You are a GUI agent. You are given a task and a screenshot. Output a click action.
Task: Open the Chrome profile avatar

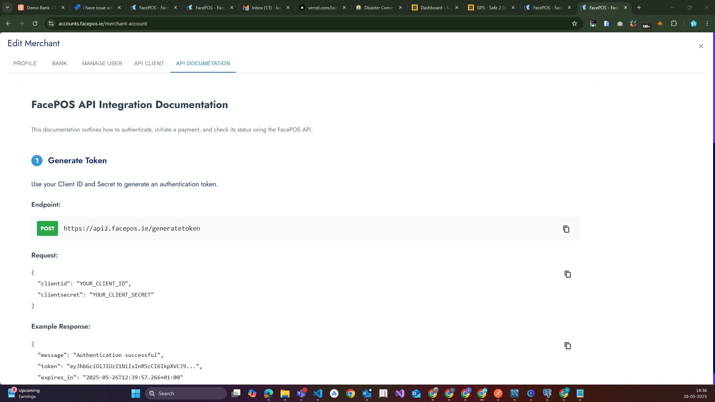pos(693,23)
